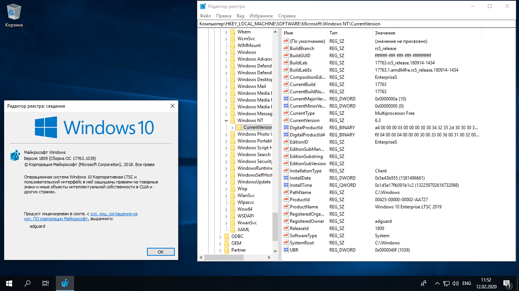The height and width of the screenshot is (291, 519).
Task: Click OK in the About dialog
Action: tap(161, 252)
